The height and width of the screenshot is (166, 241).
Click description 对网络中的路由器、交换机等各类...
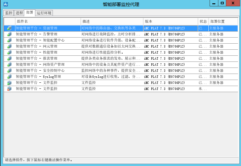point(111,28)
